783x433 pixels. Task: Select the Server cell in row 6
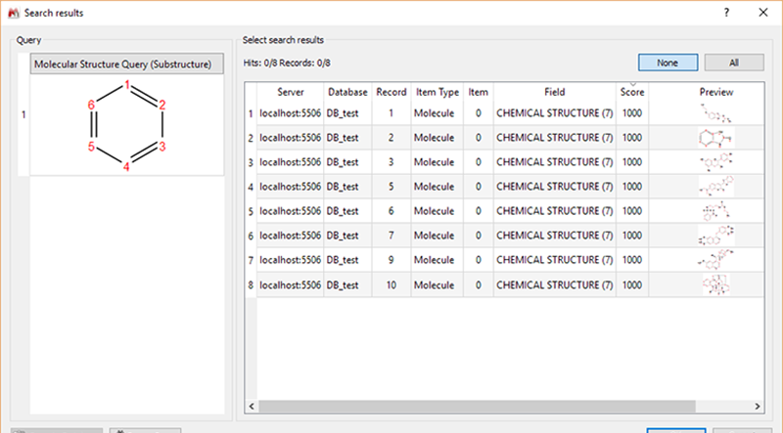(x=290, y=236)
